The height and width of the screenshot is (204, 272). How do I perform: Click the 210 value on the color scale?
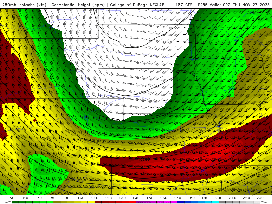tap(233, 198)
